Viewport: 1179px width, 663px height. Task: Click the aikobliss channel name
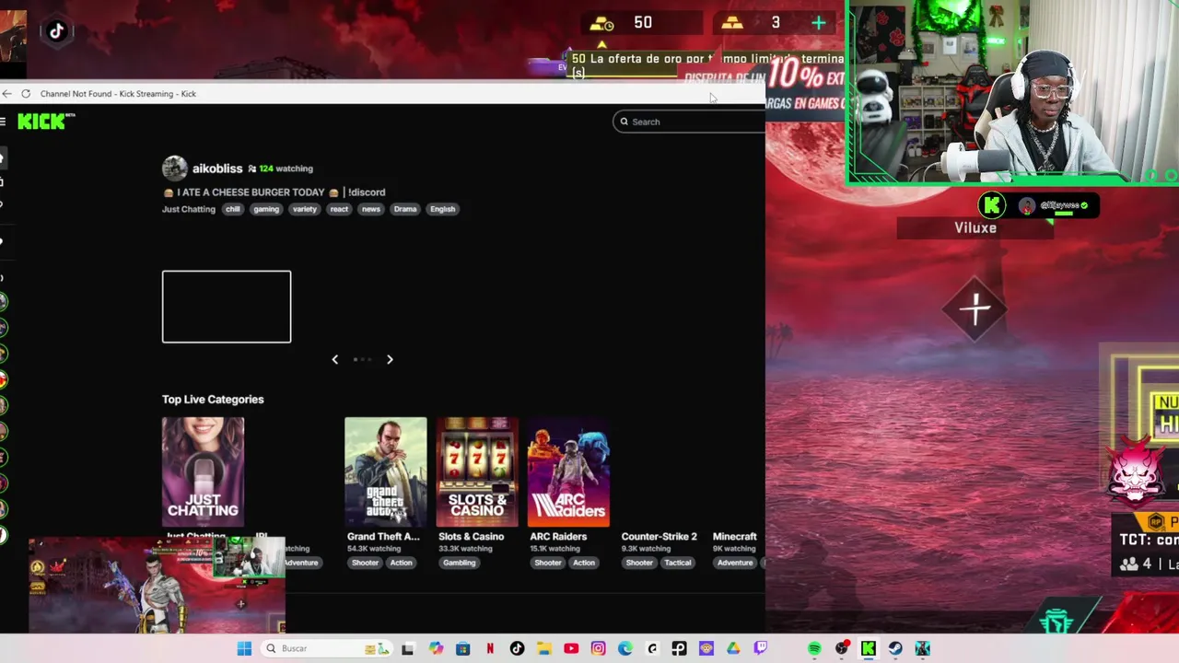[217, 169]
